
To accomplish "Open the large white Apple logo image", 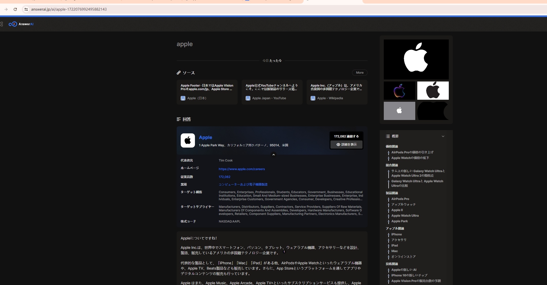I will point(416,59).
